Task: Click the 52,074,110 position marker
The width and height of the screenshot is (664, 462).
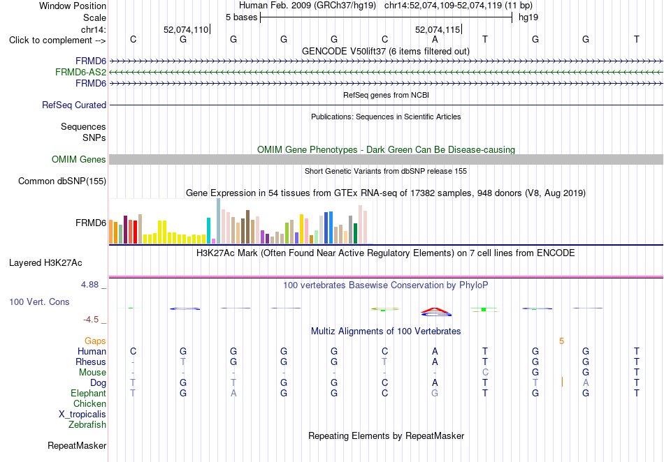Action: 187,29
